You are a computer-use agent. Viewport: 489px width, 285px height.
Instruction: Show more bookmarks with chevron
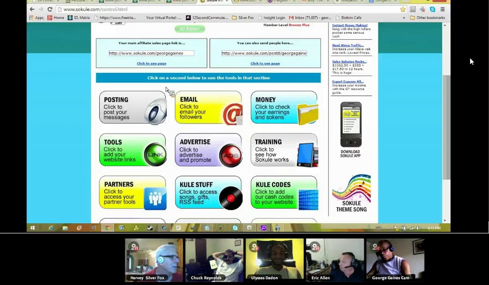(404, 17)
